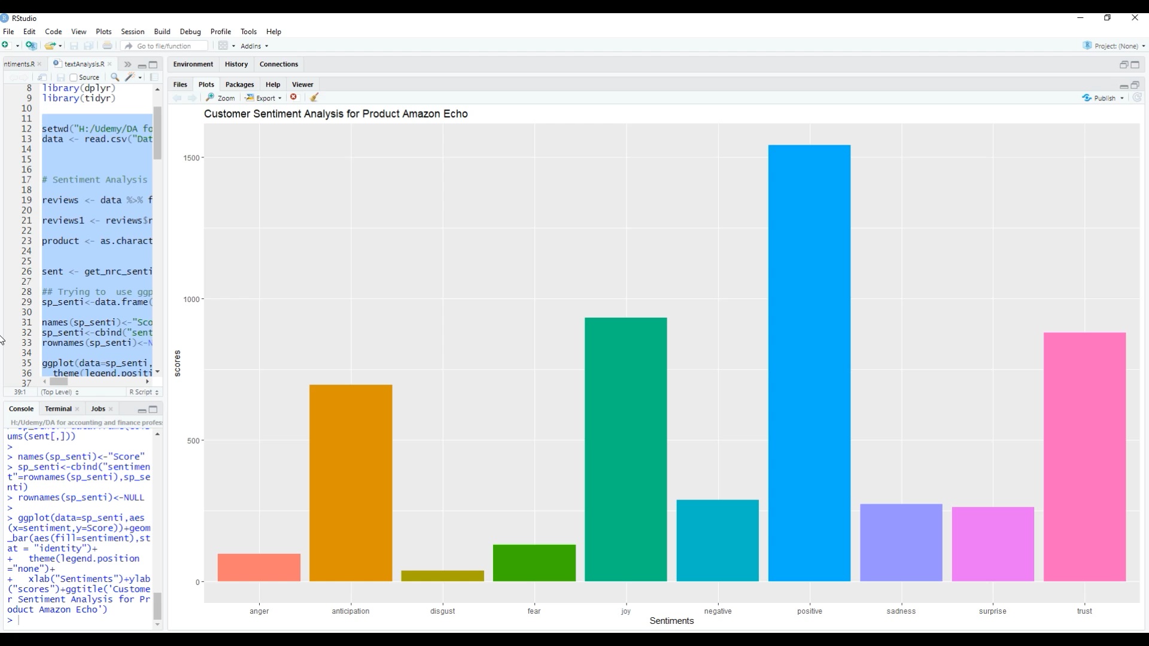
Task: Open the (Top Level) scope selector
Action: tap(60, 392)
